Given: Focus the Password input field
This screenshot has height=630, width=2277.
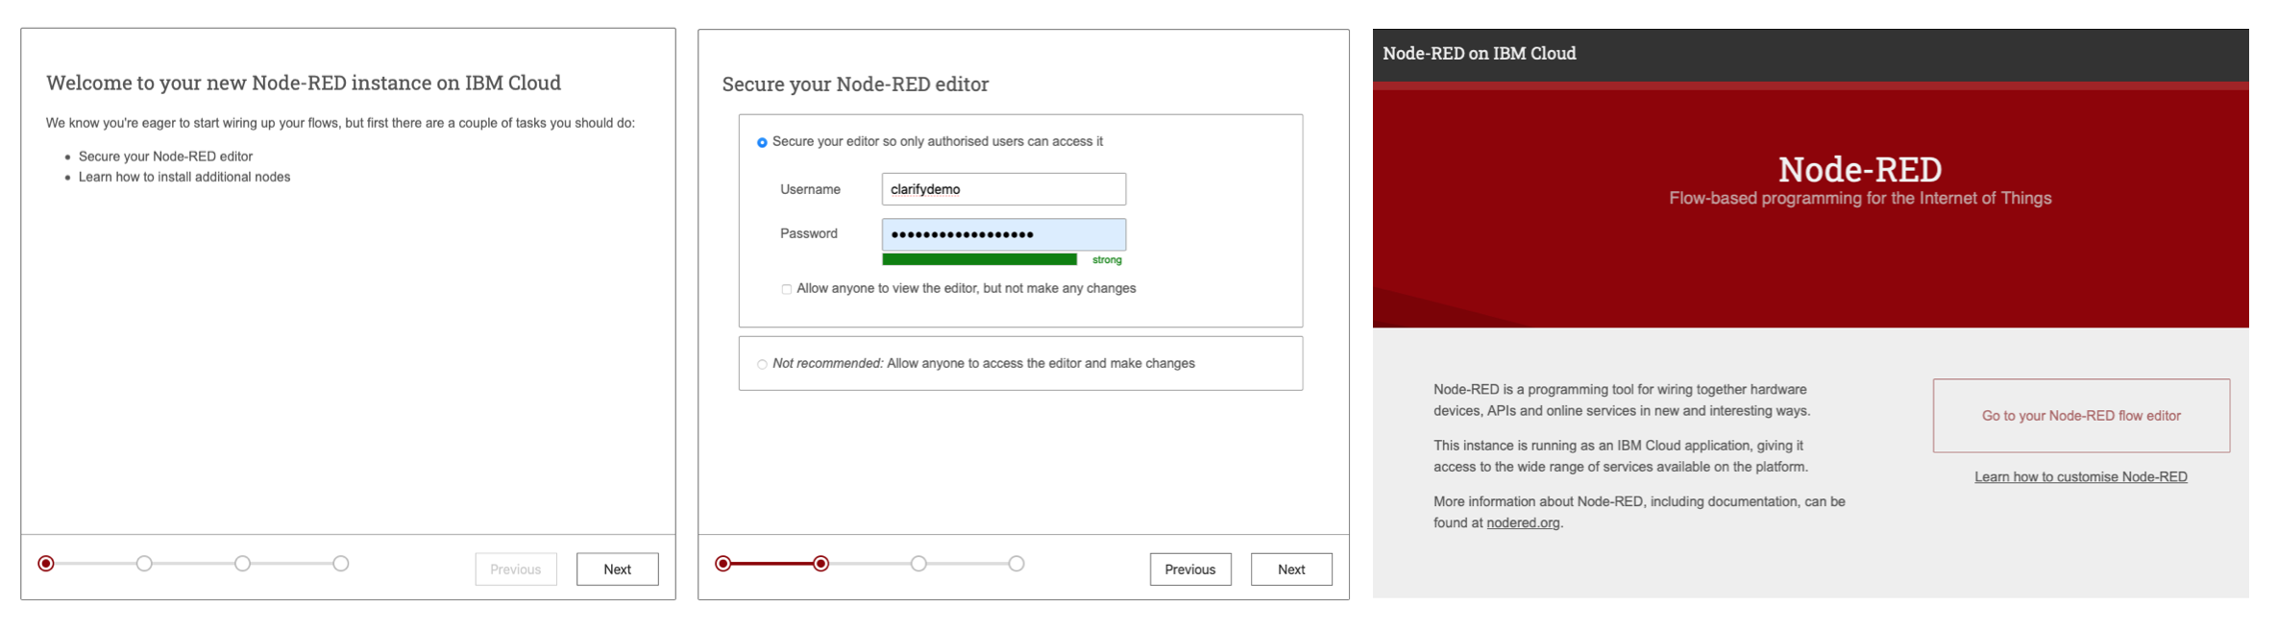Looking at the screenshot, I should click(1004, 234).
